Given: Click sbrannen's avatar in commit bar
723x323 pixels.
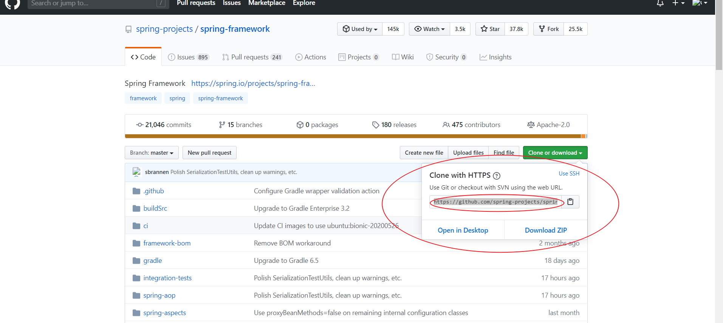Looking at the screenshot, I should [137, 172].
